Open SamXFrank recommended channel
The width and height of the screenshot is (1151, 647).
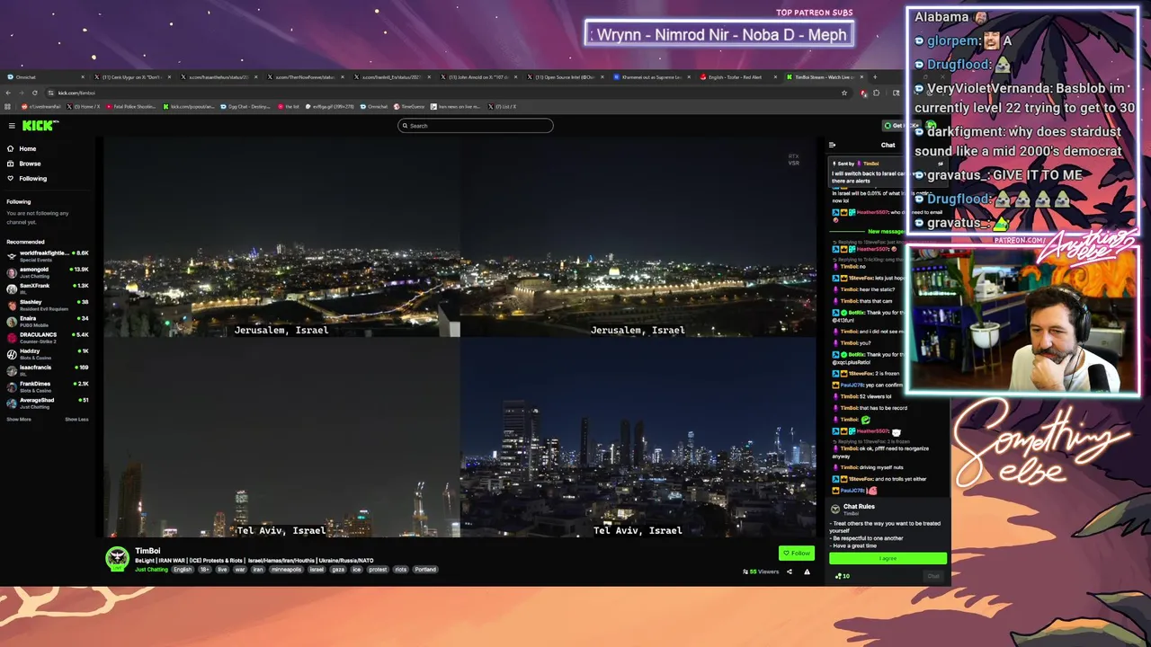[x=47, y=288]
